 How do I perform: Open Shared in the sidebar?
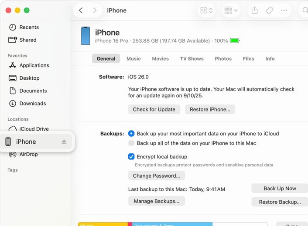click(28, 40)
